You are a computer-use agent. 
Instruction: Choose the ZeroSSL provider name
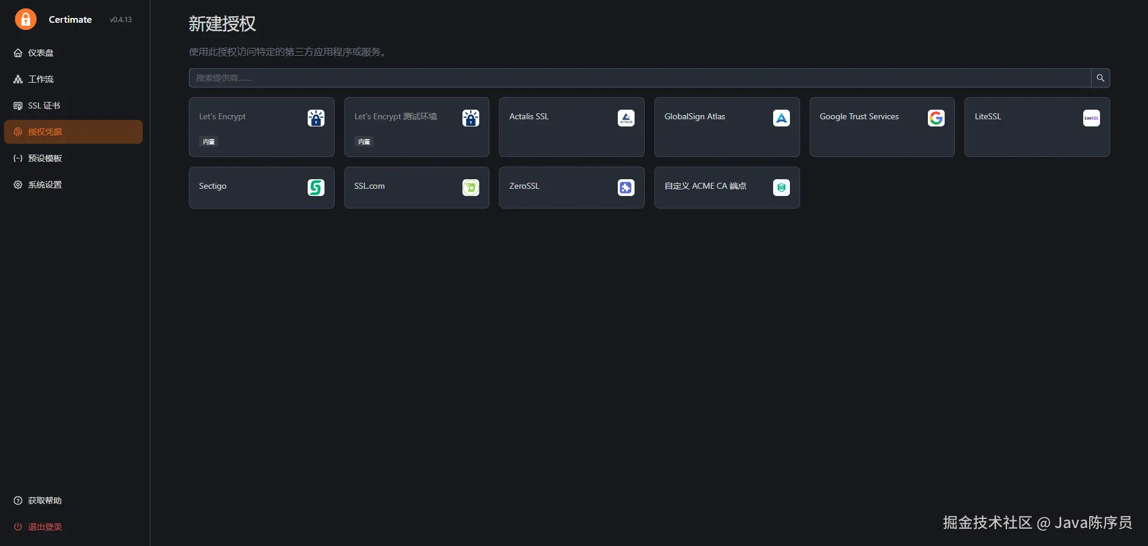click(x=524, y=186)
